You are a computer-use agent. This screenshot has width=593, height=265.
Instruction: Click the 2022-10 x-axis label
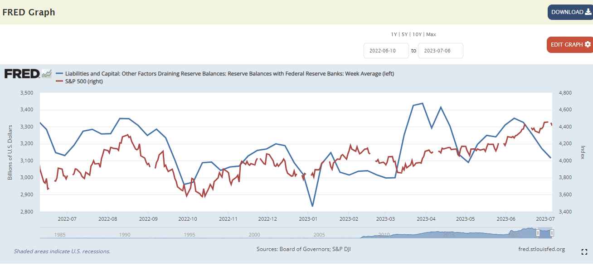(188, 218)
